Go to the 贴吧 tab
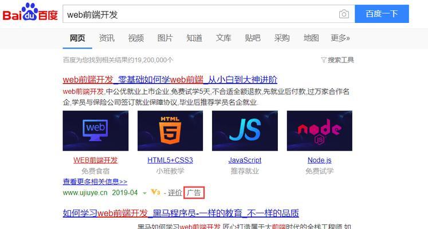 [253, 38]
